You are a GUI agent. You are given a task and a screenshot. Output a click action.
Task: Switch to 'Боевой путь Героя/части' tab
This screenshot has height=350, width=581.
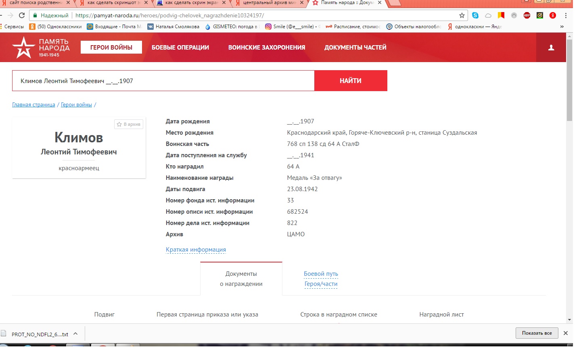[x=321, y=279]
